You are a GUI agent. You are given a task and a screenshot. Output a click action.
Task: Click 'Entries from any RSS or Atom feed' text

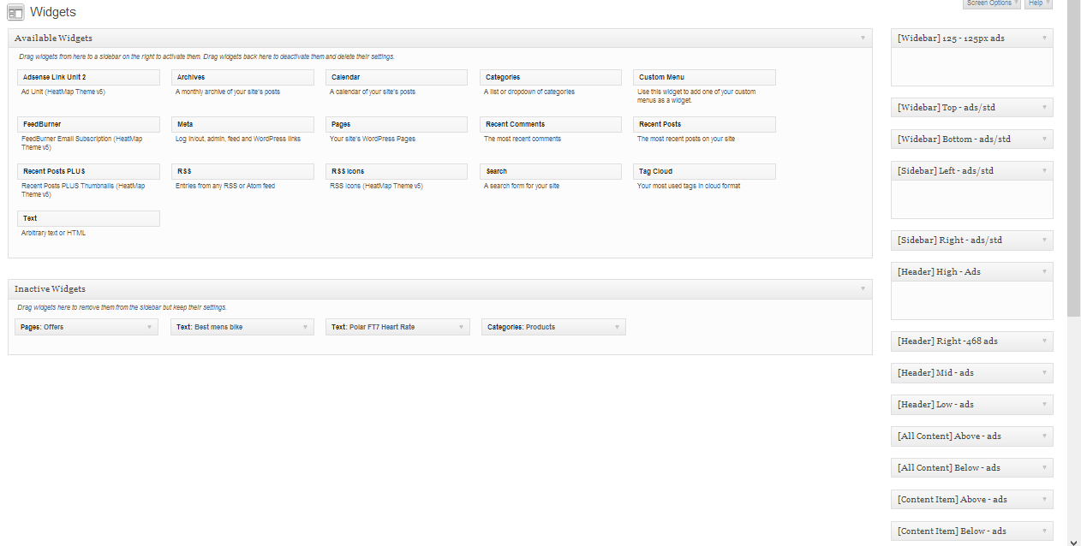coord(225,187)
